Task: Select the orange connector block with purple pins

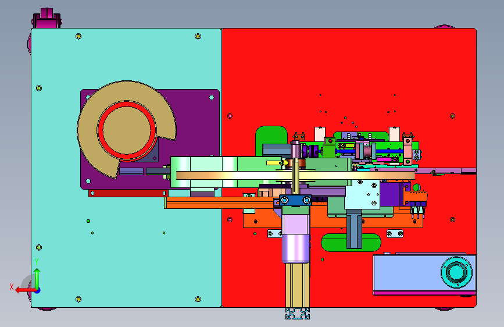Action: click(x=417, y=197)
